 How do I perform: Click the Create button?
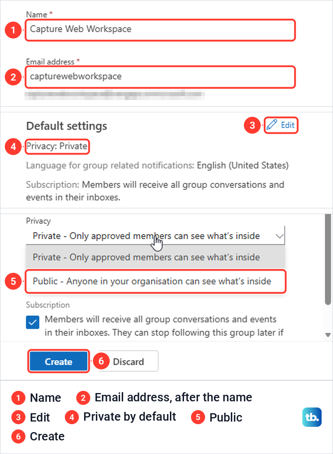[x=58, y=361]
